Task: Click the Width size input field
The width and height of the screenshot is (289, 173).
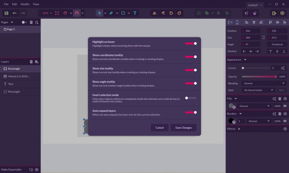Action: coord(251,38)
